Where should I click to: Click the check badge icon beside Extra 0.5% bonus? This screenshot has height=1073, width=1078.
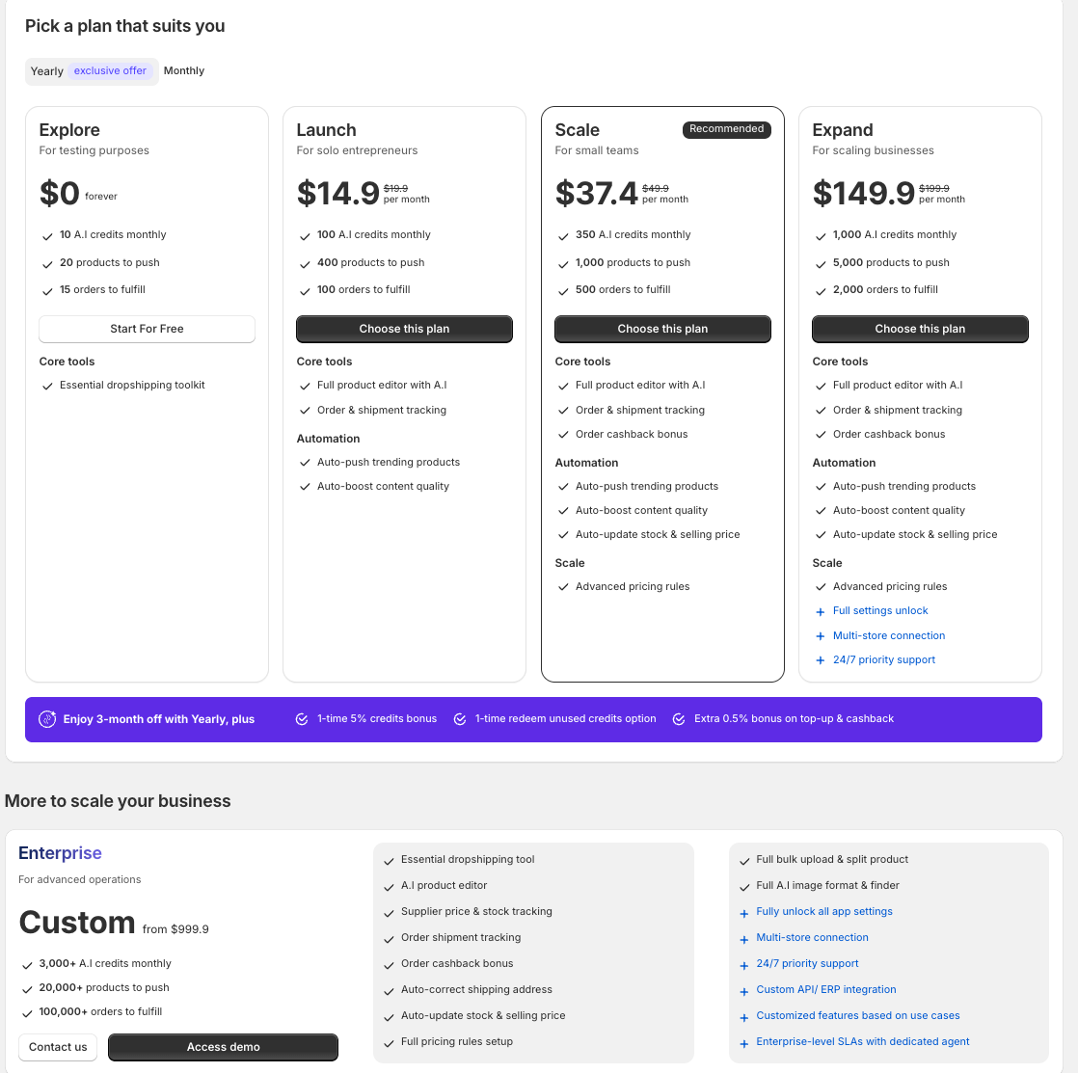[x=679, y=719]
